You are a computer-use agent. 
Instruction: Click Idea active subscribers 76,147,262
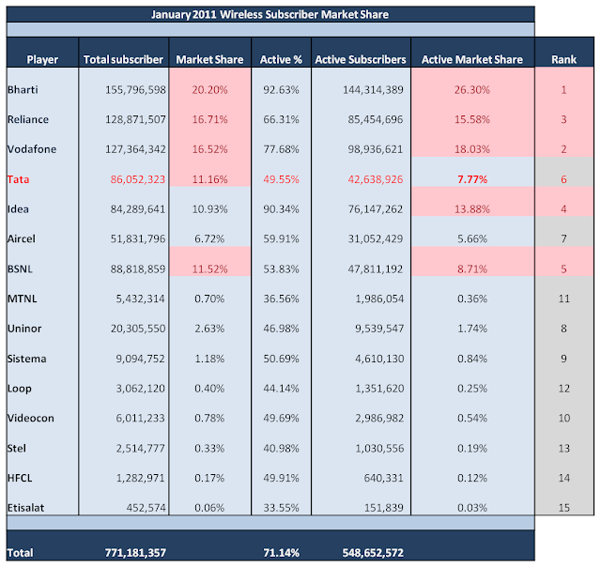[376, 209]
